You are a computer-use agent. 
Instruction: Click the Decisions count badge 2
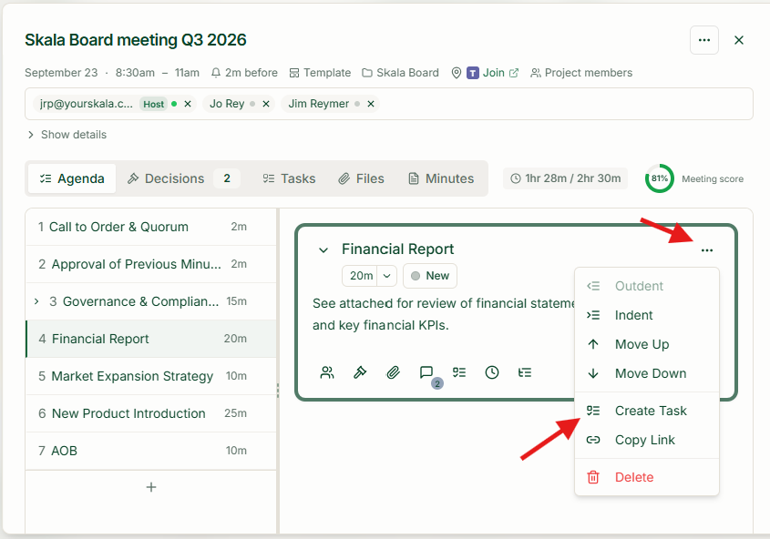[x=227, y=178]
